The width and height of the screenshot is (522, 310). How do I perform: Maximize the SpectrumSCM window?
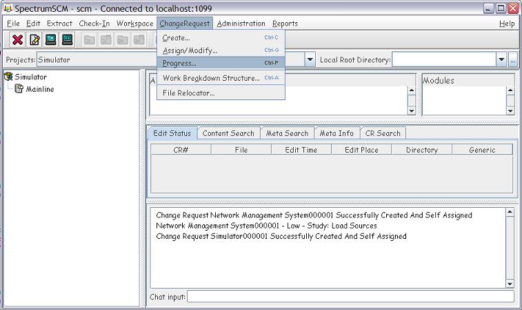(501, 8)
